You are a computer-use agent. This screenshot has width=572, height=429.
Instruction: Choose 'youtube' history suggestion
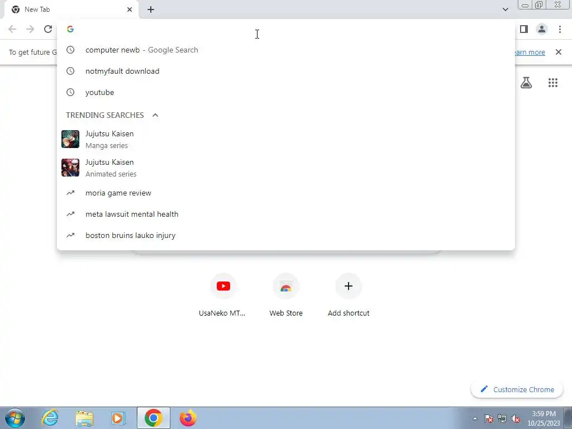click(x=286, y=92)
